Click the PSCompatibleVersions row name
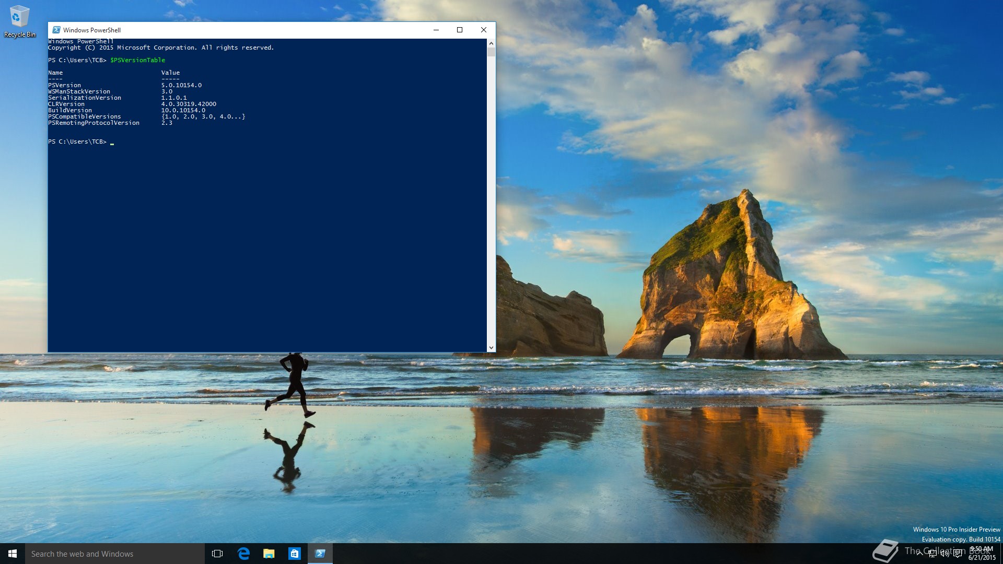This screenshot has width=1003, height=564. (85, 116)
